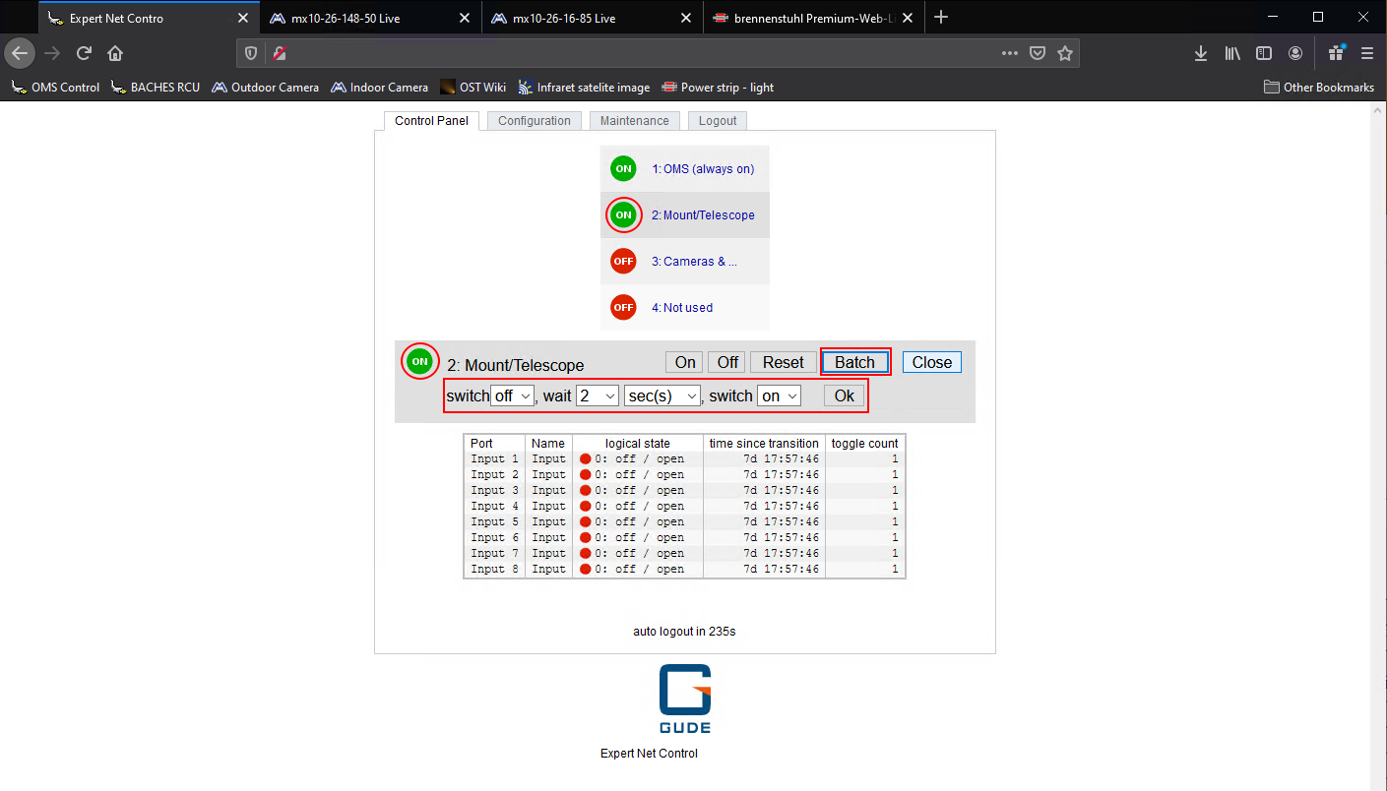This screenshot has height=791, width=1387.
Task: Toggle the OMS (always on) power port
Action: 623,169
